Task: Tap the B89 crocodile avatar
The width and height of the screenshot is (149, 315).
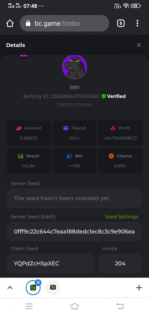Action: [x=74, y=67]
